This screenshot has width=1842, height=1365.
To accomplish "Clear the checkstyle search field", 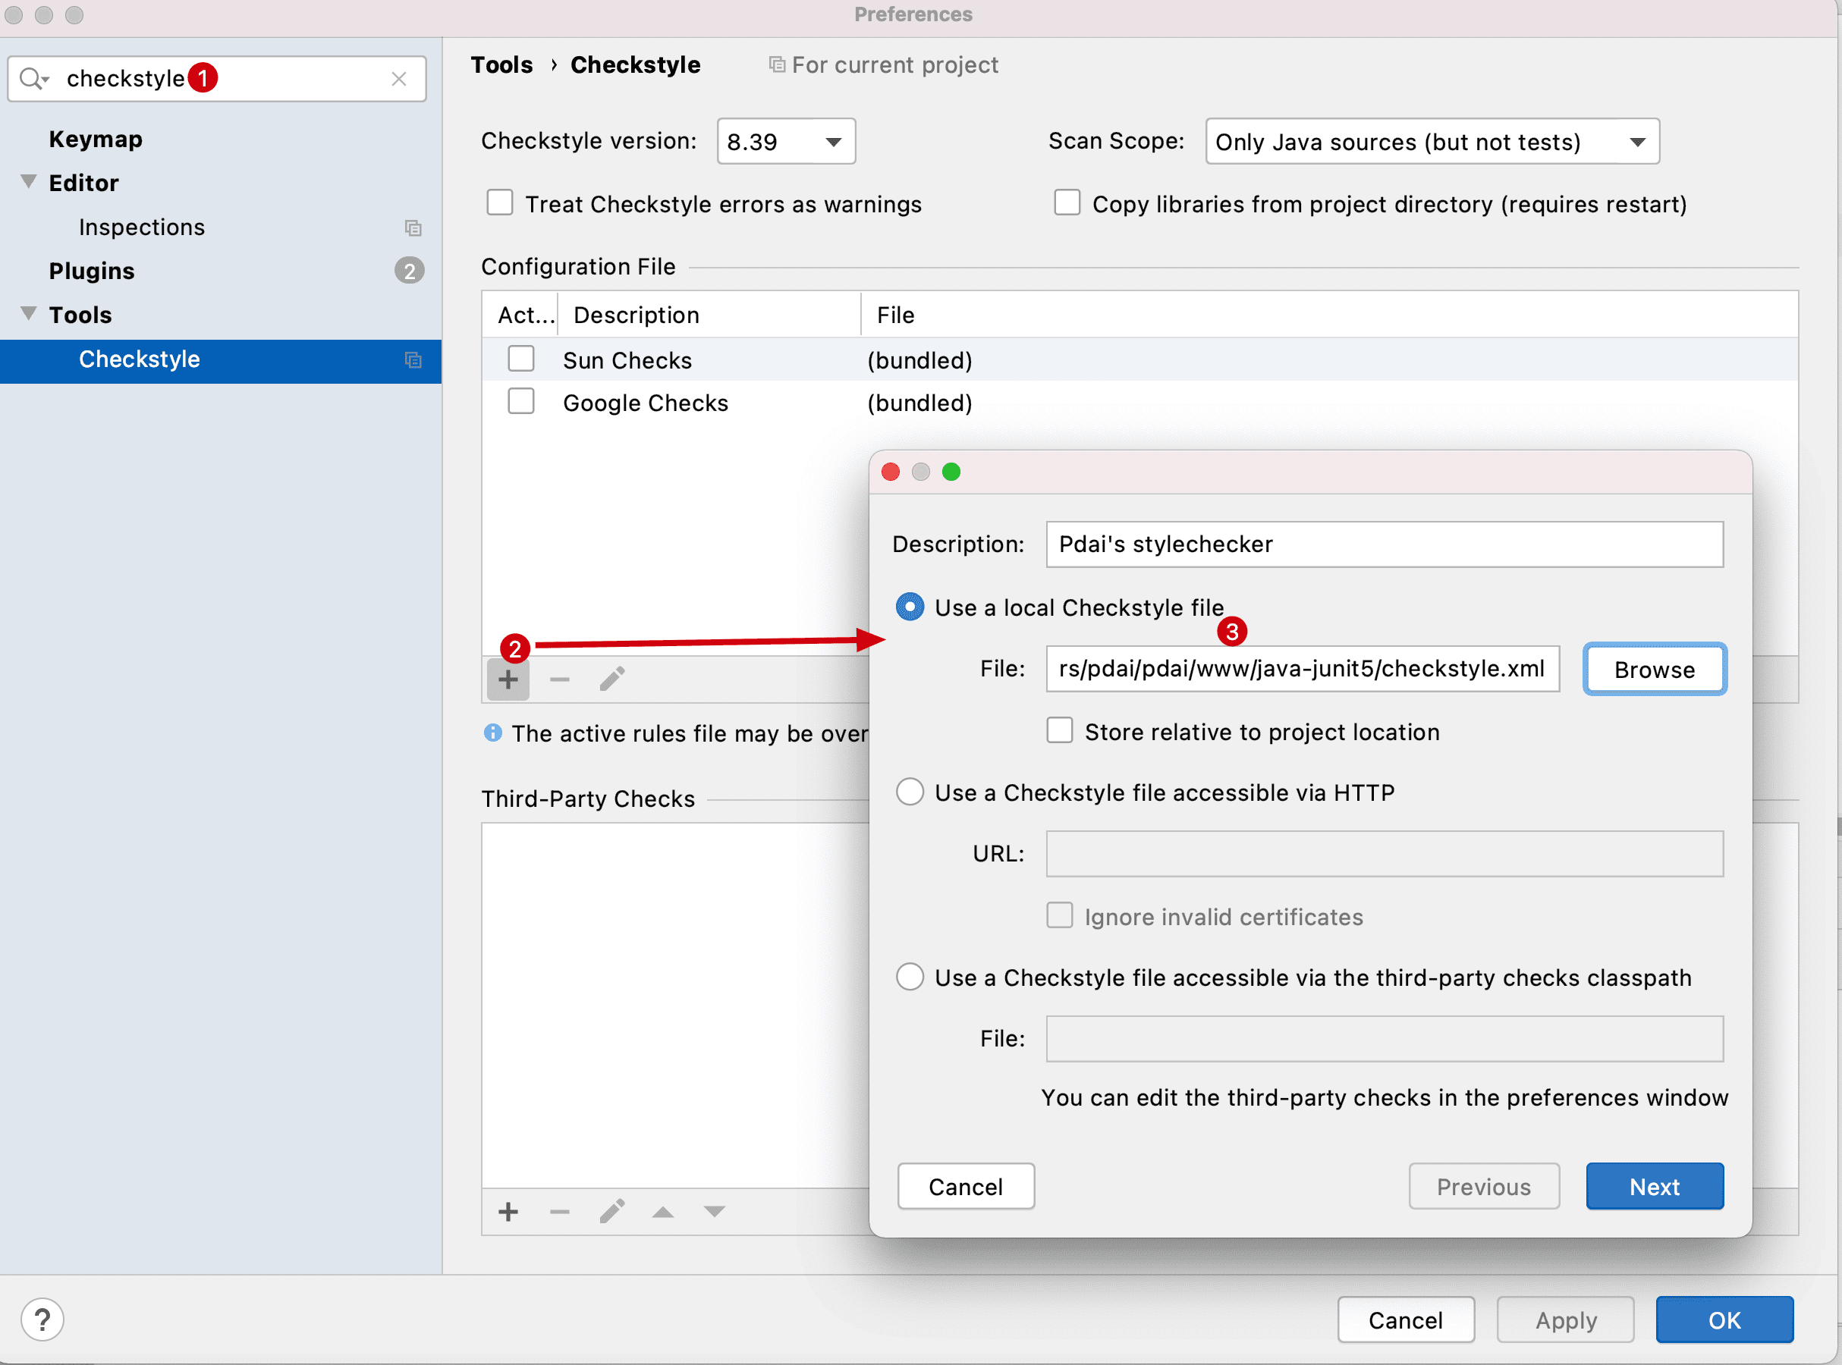I will pos(399,79).
